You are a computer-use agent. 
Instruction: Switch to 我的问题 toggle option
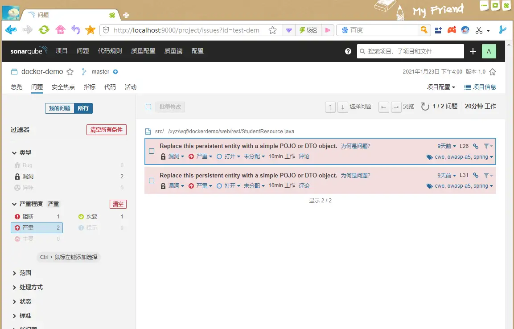(59, 108)
